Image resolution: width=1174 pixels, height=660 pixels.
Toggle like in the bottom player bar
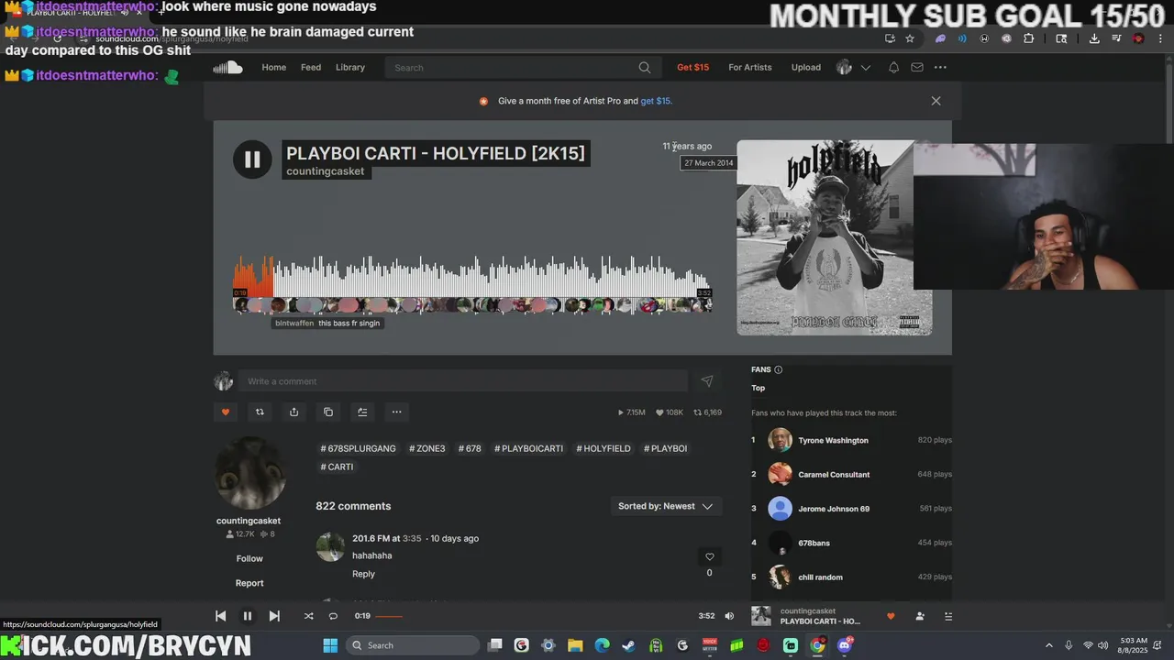coord(890,616)
